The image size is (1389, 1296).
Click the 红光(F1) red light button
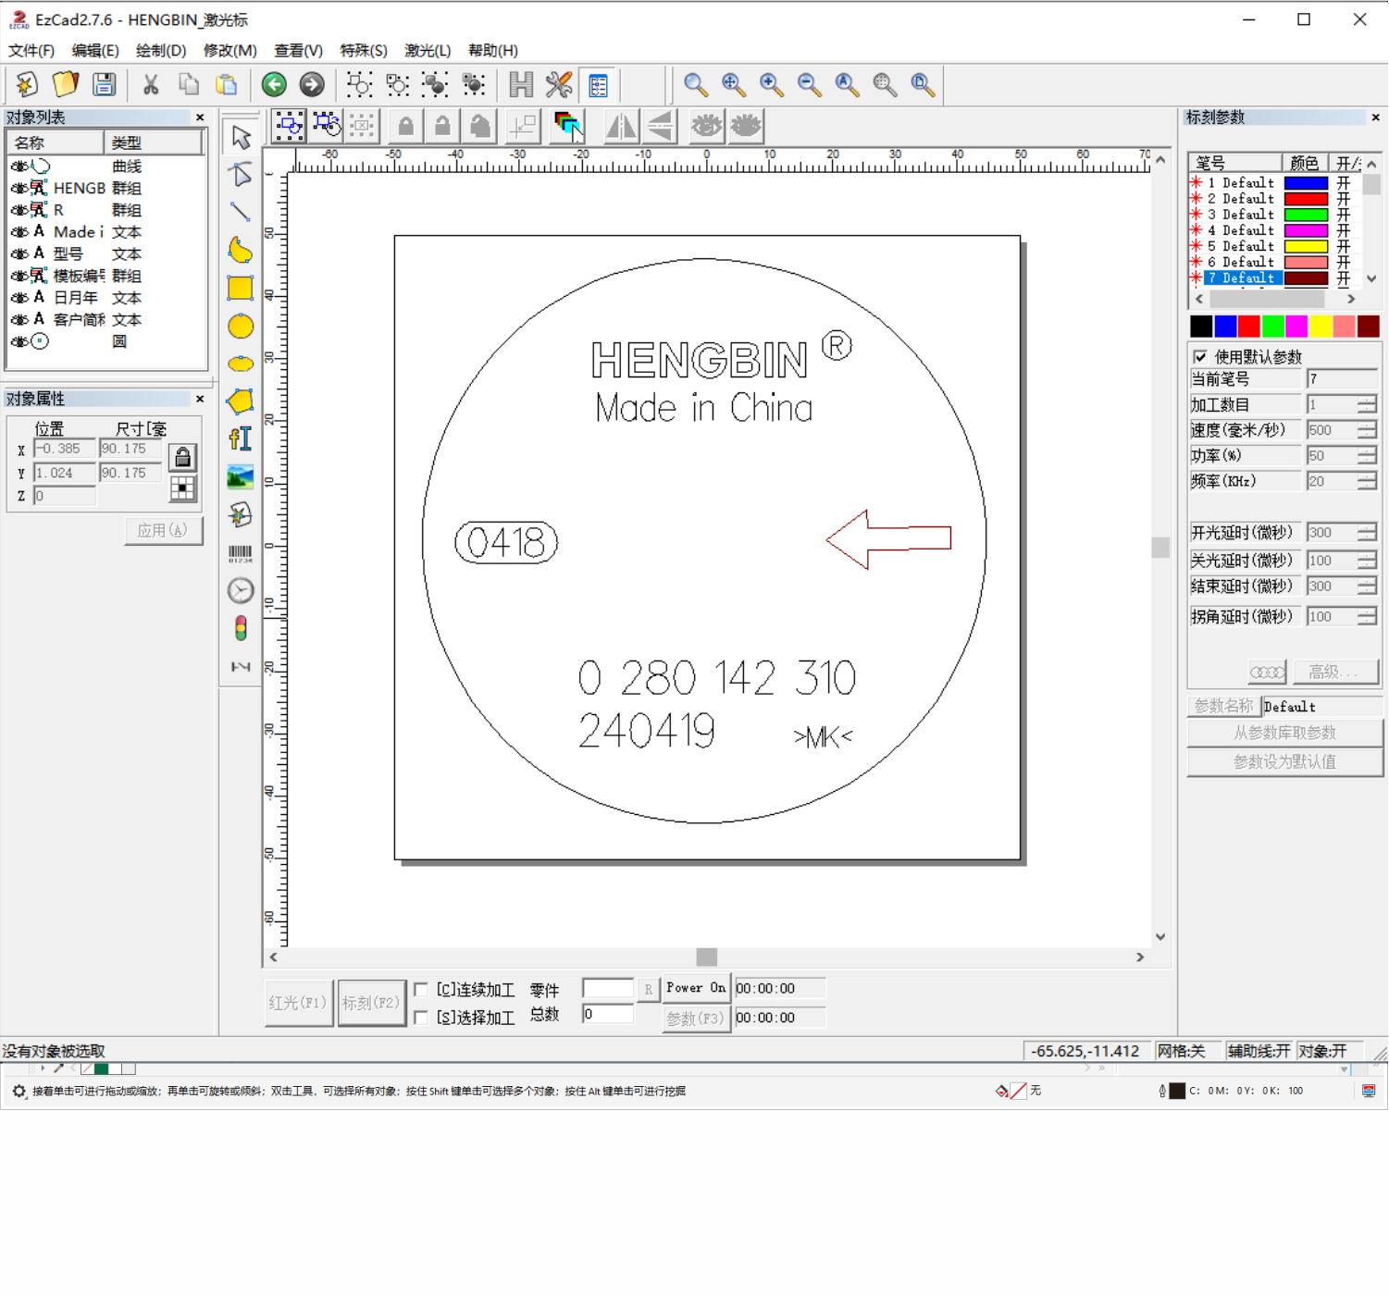[297, 1004]
